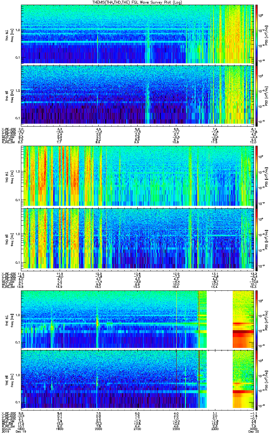Click the Dec 19 date label
The image size is (271, 434).
coord(21,431)
